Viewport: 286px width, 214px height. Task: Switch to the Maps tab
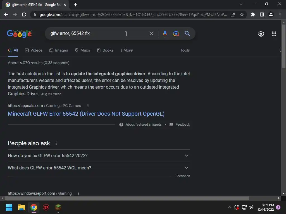click(x=82, y=50)
